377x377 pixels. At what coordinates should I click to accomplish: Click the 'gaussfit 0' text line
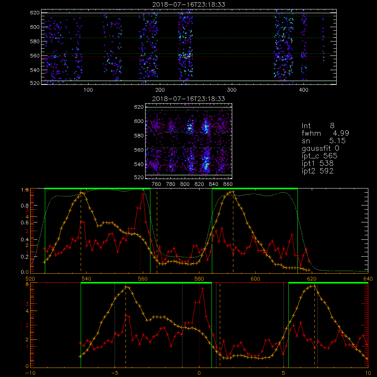[x=320, y=148]
